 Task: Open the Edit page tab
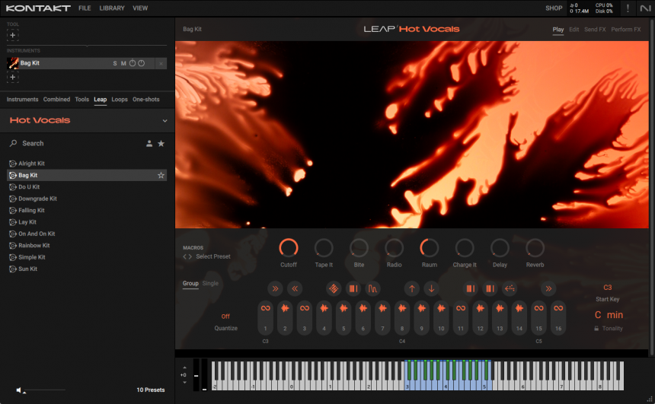[574, 29]
